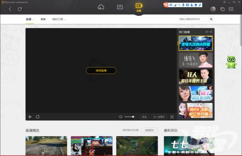Play the stream with the player play button
This screenshot has height=156, width=242.
click(30, 117)
